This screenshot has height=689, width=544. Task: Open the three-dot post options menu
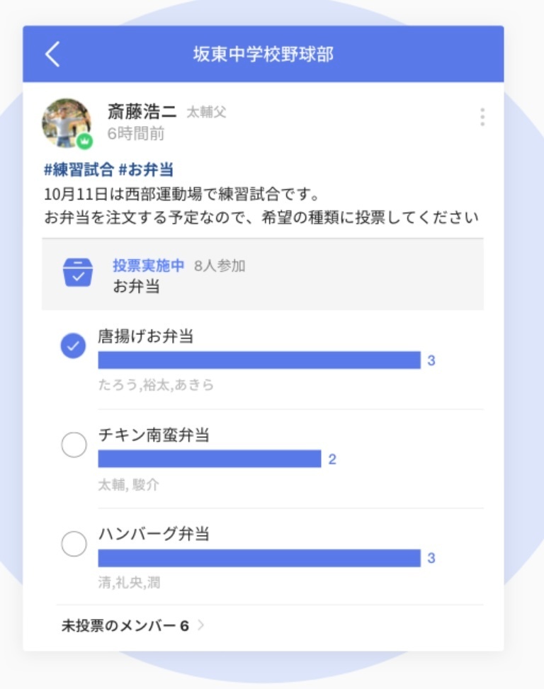tap(482, 117)
